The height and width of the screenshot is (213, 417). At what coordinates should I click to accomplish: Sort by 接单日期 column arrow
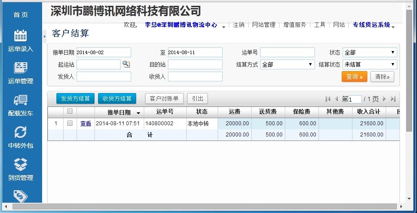pos(138,113)
